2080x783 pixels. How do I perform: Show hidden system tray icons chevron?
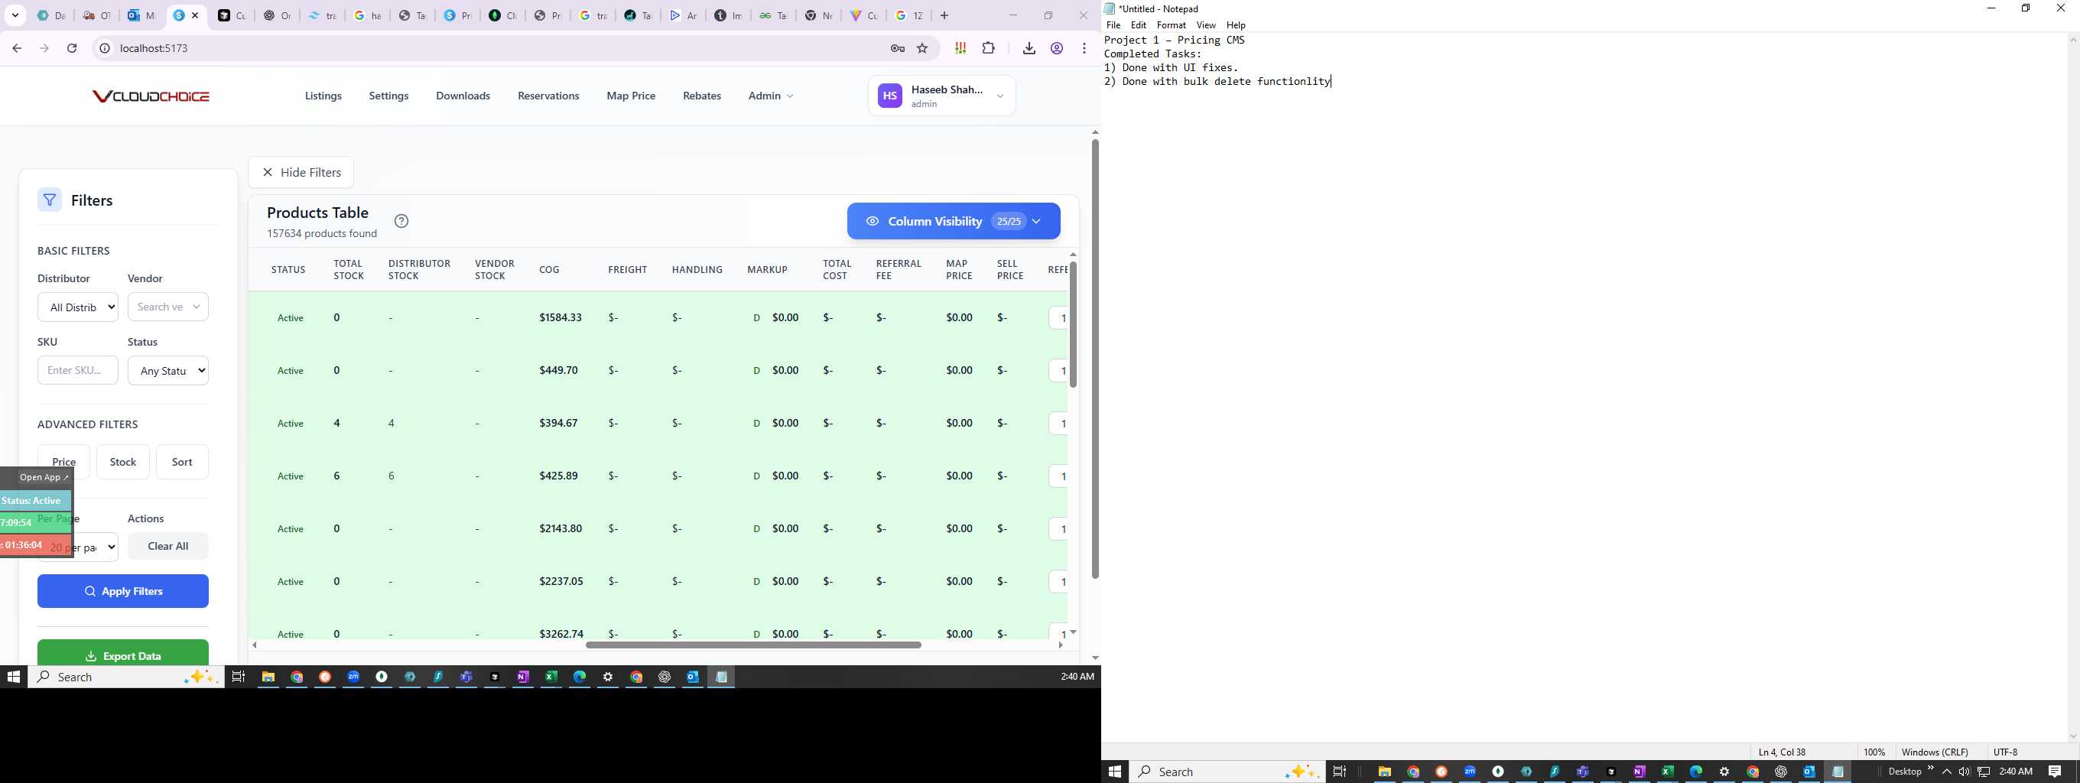1947,772
